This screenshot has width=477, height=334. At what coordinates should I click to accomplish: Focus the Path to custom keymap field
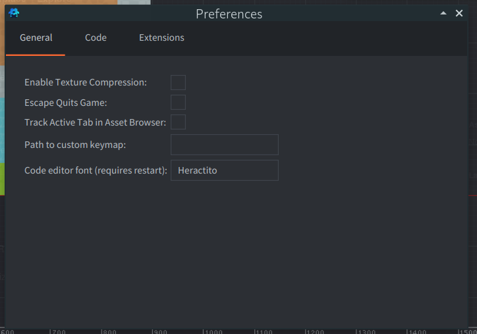point(225,145)
